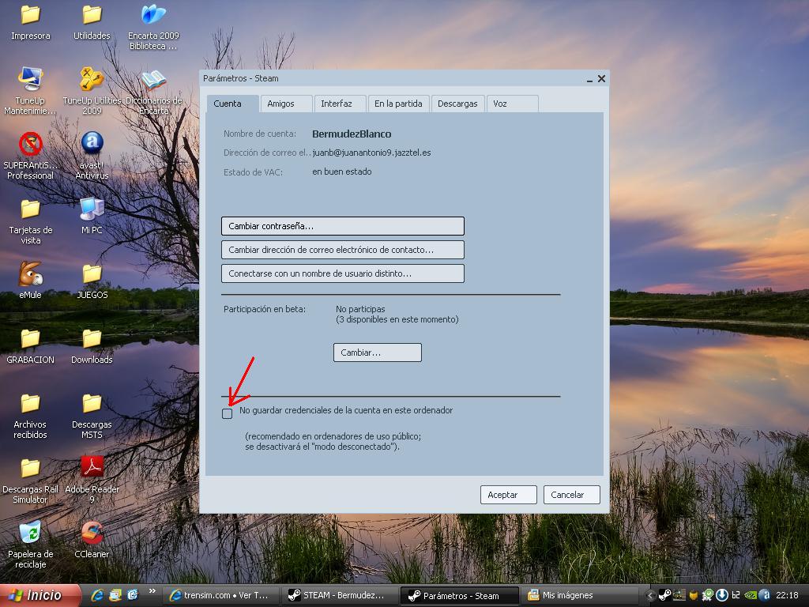
Task: Switch to the Amigos tab
Action: (x=280, y=104)
